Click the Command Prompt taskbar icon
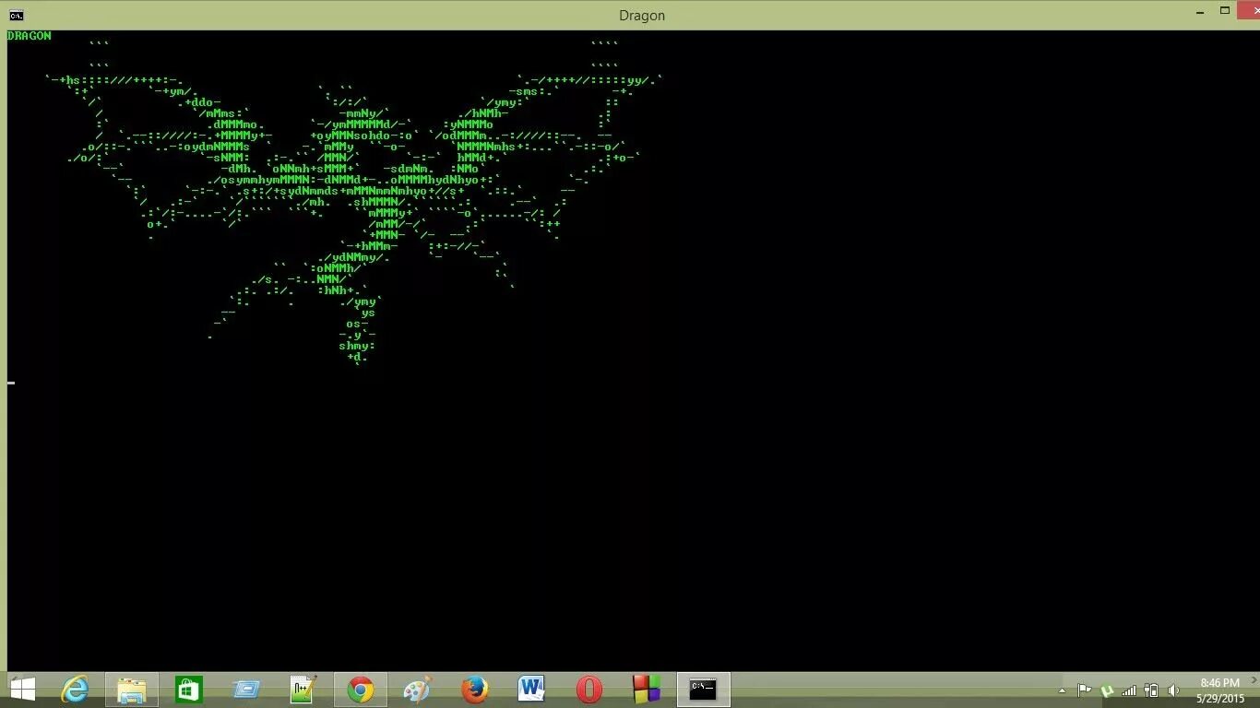 704,690
